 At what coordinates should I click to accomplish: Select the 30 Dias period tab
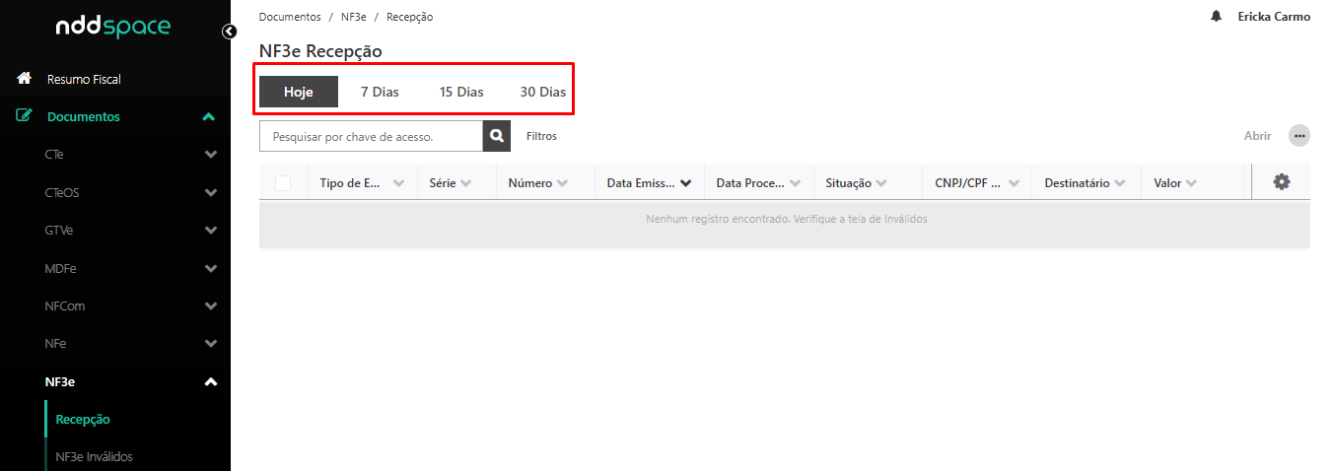(542, 92)
